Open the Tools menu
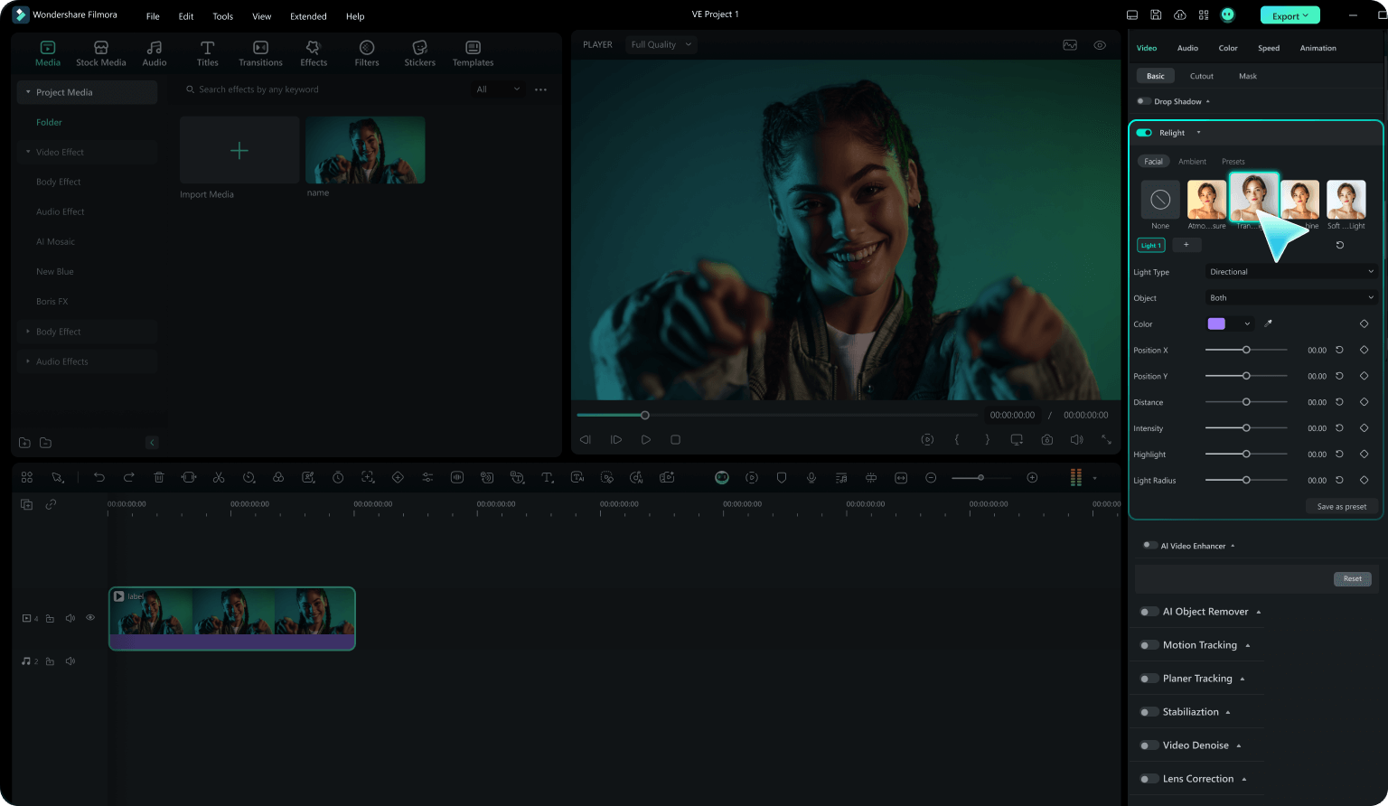The width and height of the screenshot is (1388, 806). [x=222, y=16]
